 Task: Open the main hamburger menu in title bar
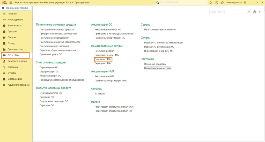(11, 3)
